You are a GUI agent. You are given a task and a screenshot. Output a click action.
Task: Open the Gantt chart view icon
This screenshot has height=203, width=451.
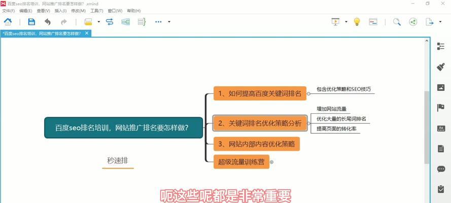click(373, 22)
